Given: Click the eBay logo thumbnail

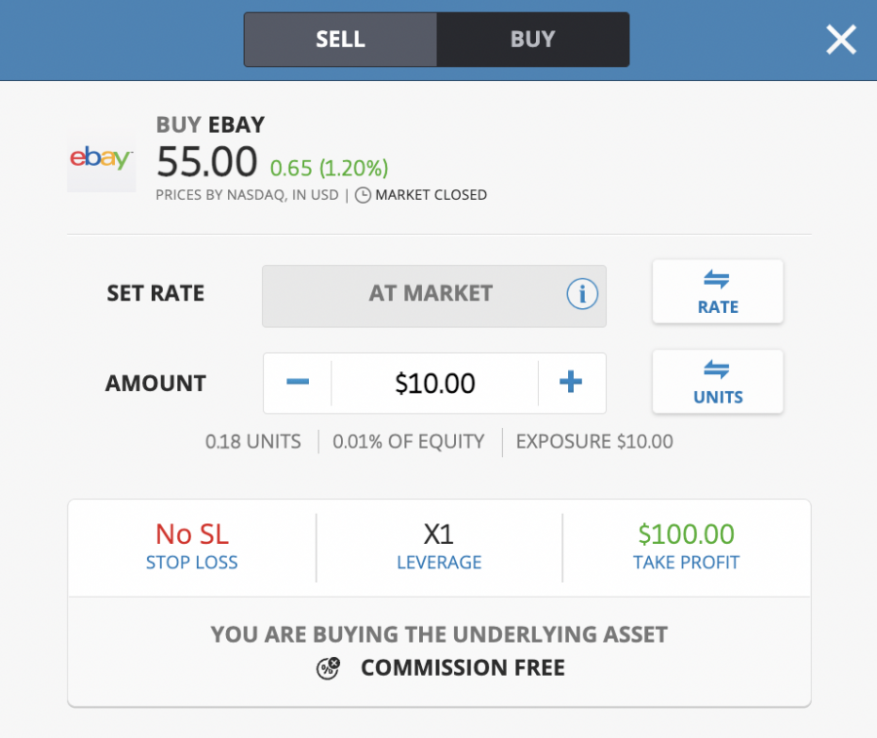Looking at the screenshot, I should [101, 158].
